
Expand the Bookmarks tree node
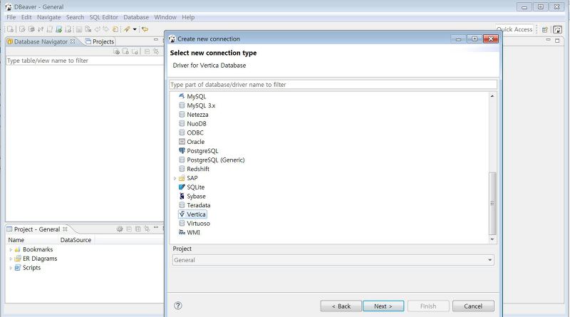point(11,250)
